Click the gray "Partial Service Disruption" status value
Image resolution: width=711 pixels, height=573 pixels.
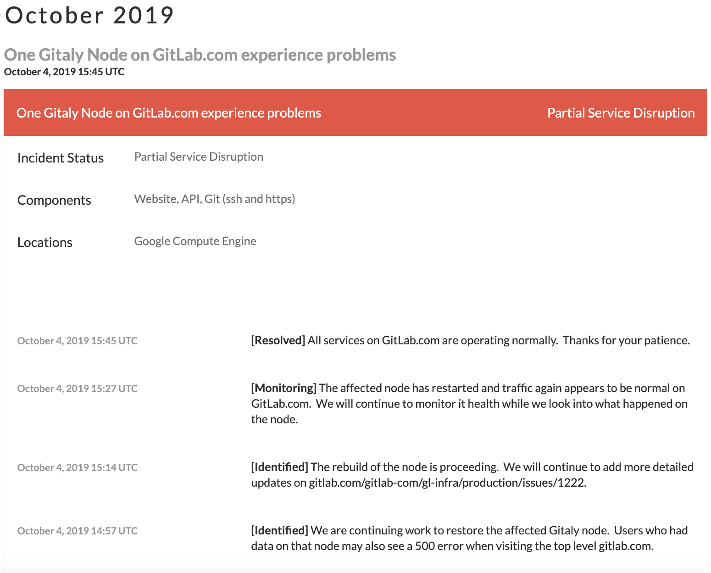click(x=199, y=157)
